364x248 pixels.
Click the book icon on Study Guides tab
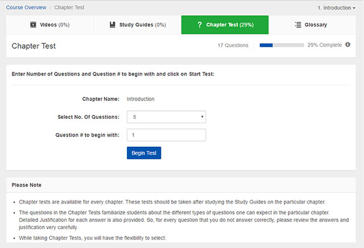[113, 25]
